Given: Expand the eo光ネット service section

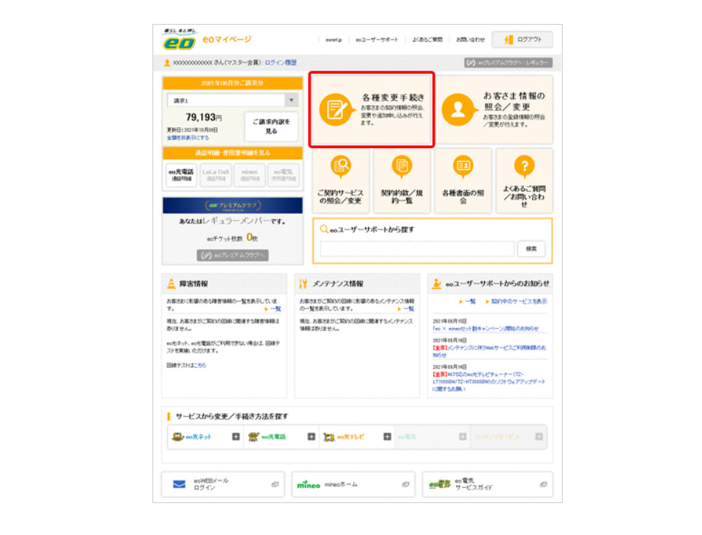Looking at the screenshot, I should pyautogui.click(x=235, y=437).
